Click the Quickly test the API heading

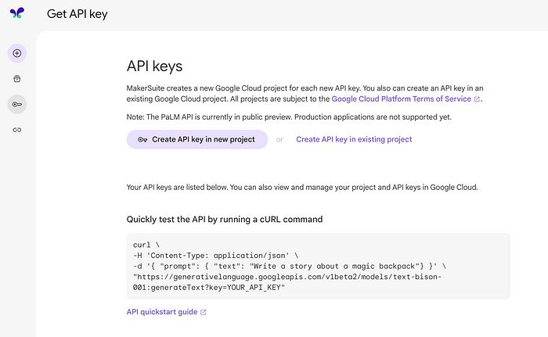pyautogui.click(x=225, y=219)
